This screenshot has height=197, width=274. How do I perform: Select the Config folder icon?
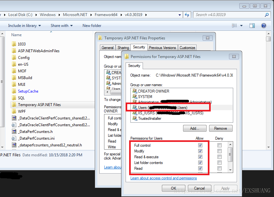(x=14, y=57)
